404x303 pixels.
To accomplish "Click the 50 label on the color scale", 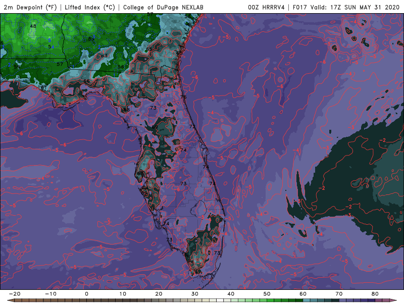I will pyautogui.click(x=267, y=294).
